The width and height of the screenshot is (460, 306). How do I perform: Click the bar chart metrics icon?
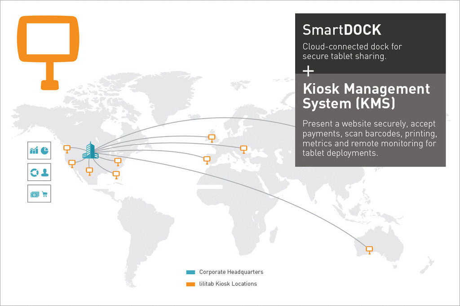tap(34, 151)
